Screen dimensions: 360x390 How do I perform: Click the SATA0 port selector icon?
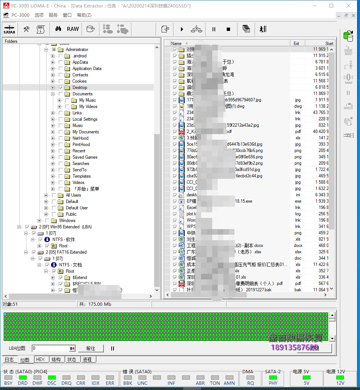point(9,29)
